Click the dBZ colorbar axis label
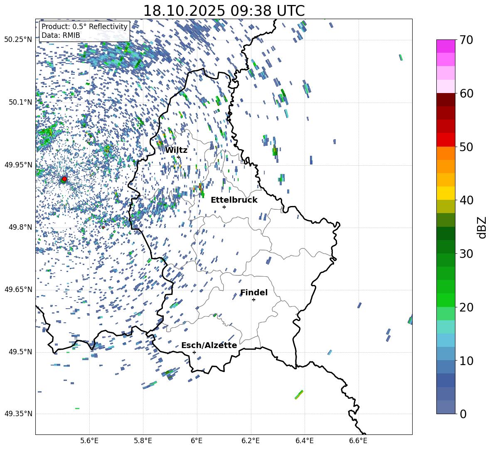 pos(482,227)
